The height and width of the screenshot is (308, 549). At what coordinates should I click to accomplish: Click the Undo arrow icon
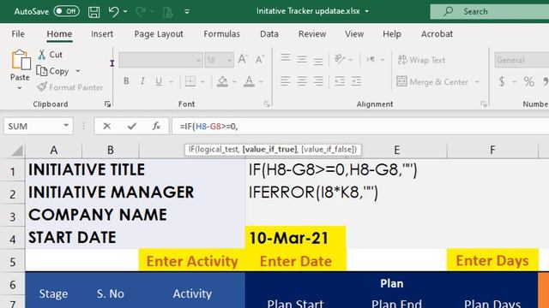tap(113, 11)
